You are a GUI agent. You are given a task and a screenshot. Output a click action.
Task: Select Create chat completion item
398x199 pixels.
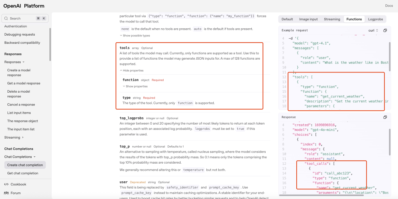(x=25, y=165)
